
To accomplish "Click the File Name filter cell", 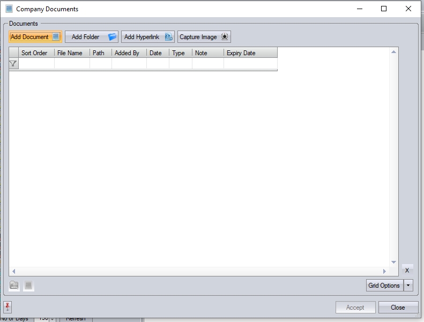I will point(72,64).
